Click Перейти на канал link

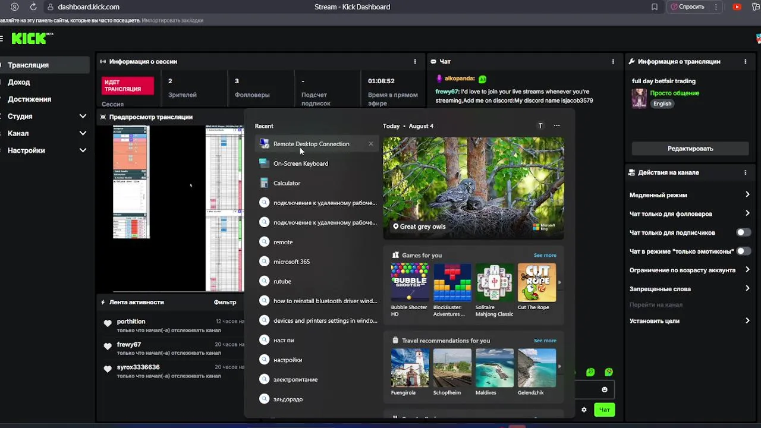point(656,305)
